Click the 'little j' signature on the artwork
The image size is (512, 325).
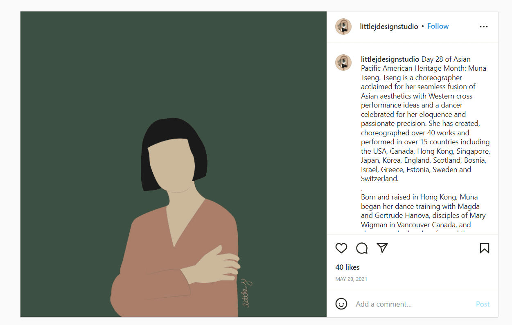pyautogui.click(x=247, y=293)
